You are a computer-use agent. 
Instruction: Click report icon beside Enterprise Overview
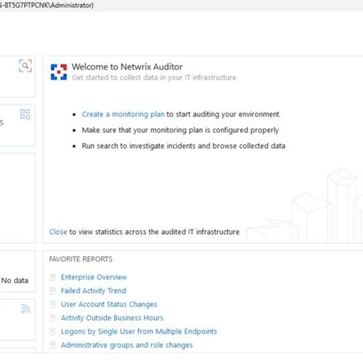click(52, 277)
